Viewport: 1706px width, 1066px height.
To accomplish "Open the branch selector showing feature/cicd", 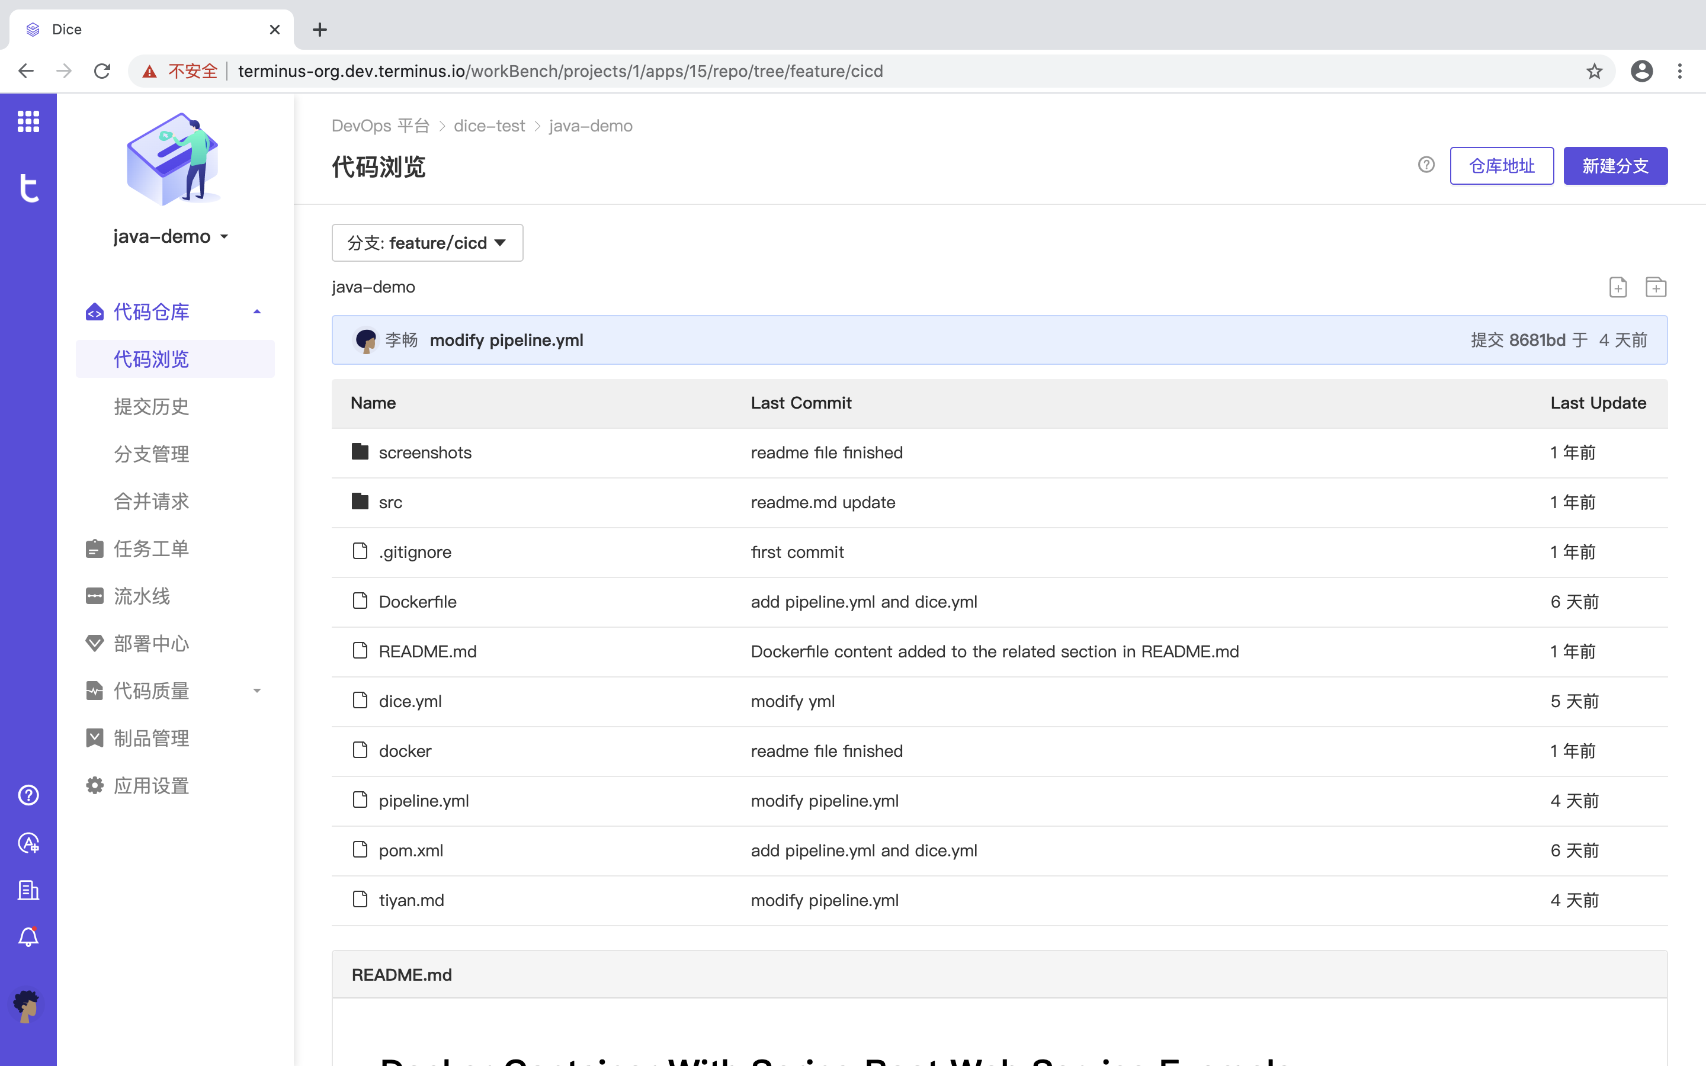I will pos(427,243).
